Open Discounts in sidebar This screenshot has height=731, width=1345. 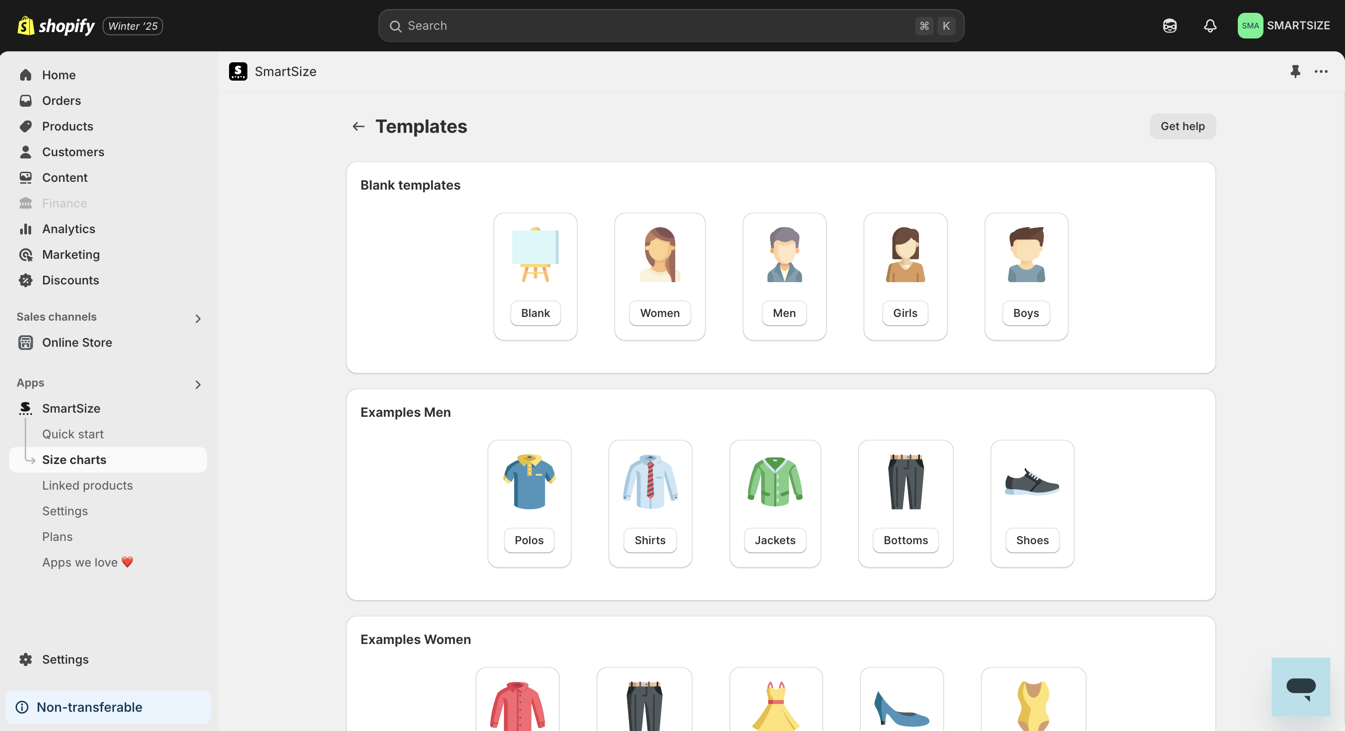[108, 280]
